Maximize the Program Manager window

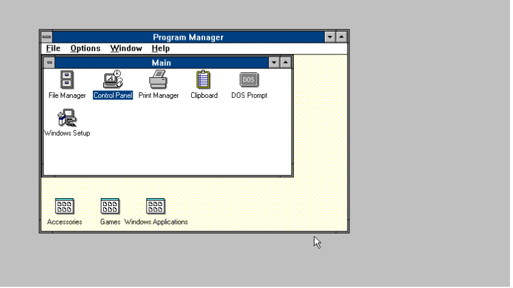click(x=341, y=37)
